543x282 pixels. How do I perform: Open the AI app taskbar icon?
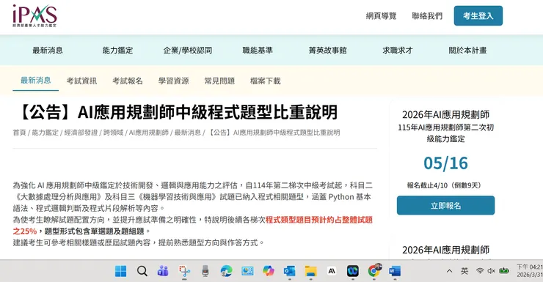(x=332, y=271)
